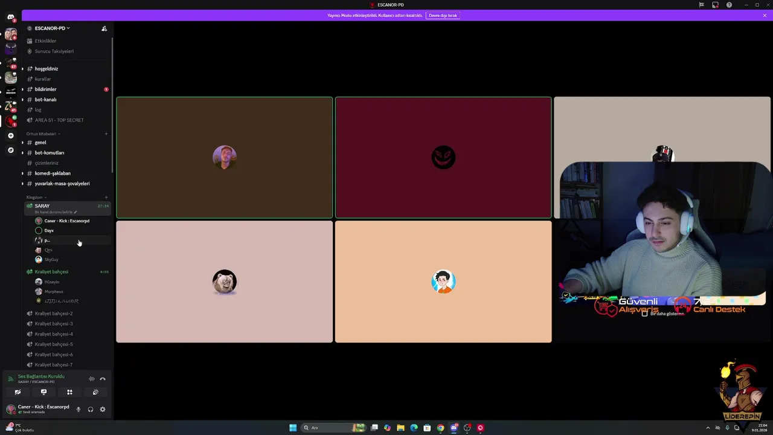The height and width of the screenshot is (435, 773).
Task: Join Kraliyet bahçesi-6 voice channel
Action: click(54, 355)
